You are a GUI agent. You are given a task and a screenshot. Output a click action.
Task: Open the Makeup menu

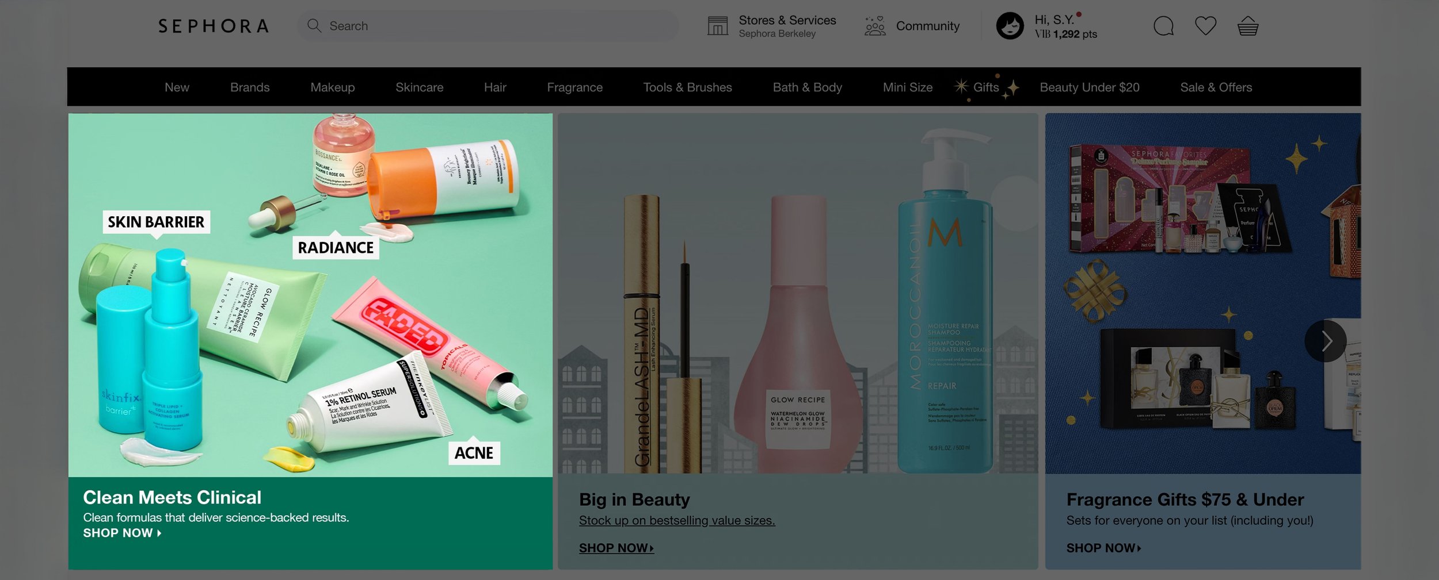[333, 87]
